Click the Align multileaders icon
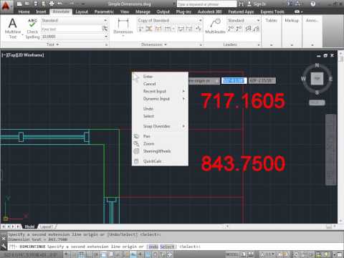Screen dimensions: 344x258 (x=248, y=29)
